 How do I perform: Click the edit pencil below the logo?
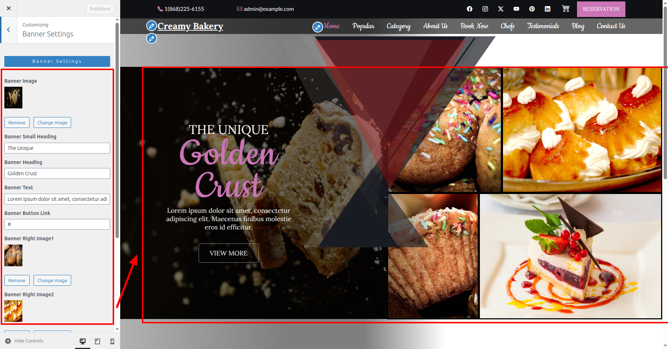[x=152, y=38]
